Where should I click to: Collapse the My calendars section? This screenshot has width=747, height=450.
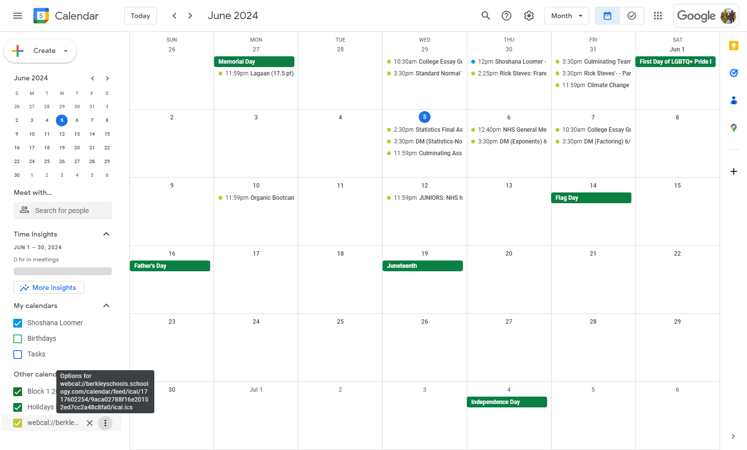(x=106, y=306)
